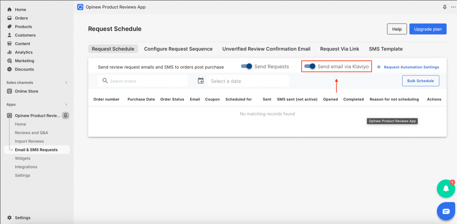
Task: Click the Products tag icon
Action: (9, 26)
